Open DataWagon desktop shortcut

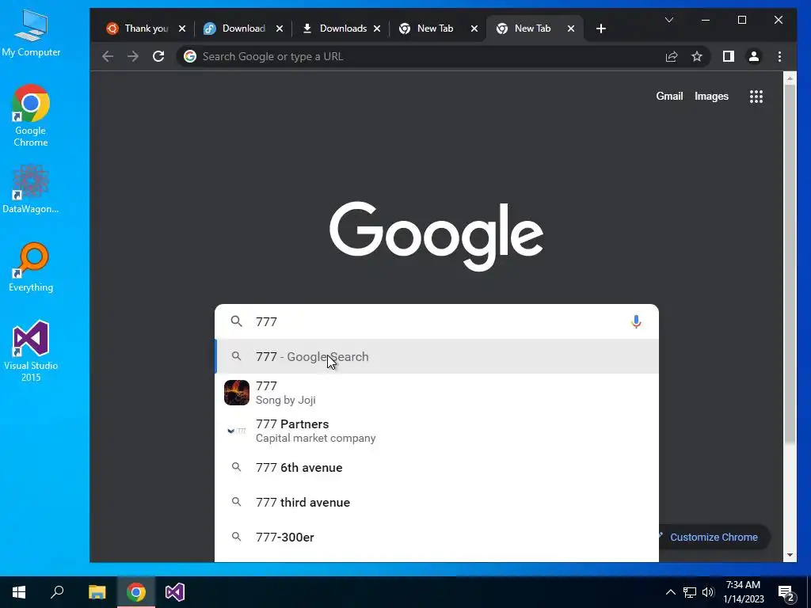point(31,188)
